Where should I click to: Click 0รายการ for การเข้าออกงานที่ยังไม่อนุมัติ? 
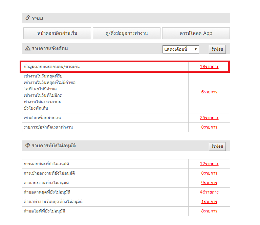pyautogui.click(x=209, y=173)
